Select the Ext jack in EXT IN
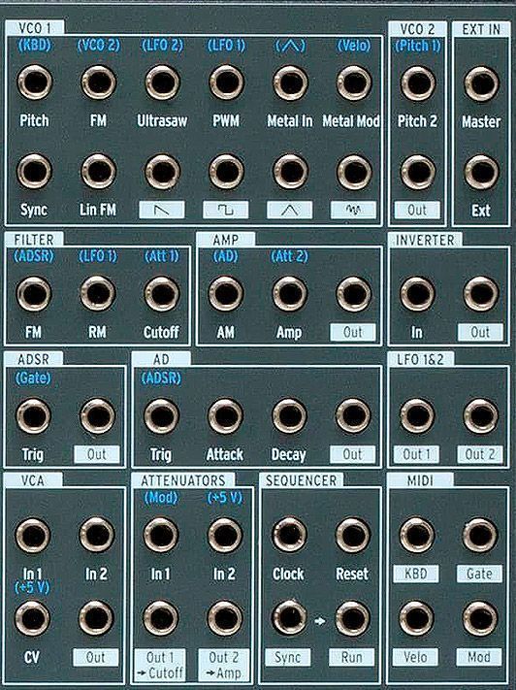This screenshot has width=516, height=690. [481, 172]
